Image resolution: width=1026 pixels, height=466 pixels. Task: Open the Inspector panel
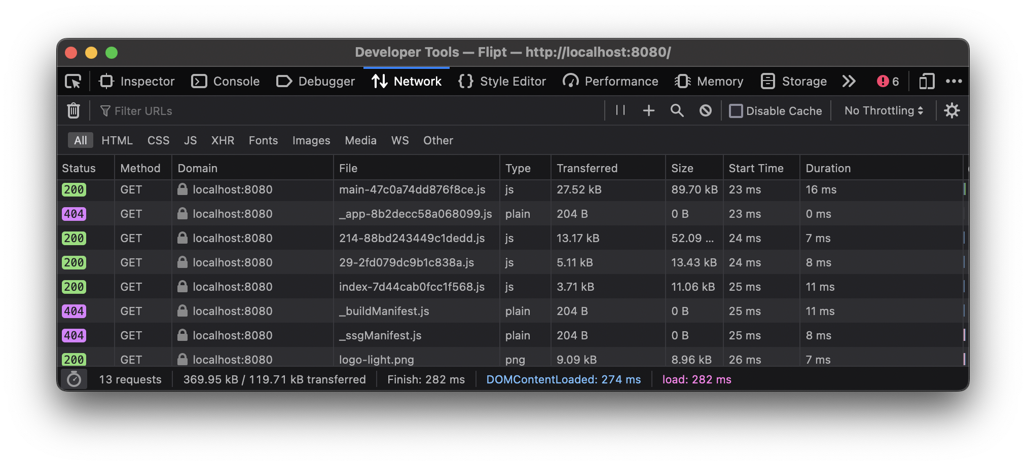point(137,82)
